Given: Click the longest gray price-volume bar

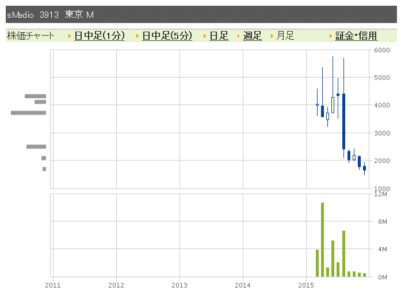Looking at the screenshot, I should coord(28,113).
